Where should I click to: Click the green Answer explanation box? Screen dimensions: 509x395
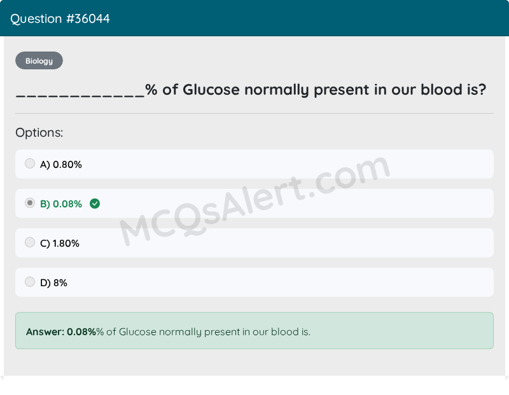(254, 331)
